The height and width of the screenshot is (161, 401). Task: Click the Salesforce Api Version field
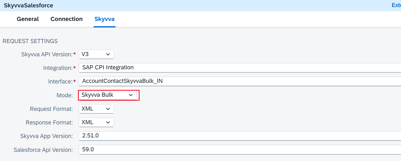click(240, 149)
